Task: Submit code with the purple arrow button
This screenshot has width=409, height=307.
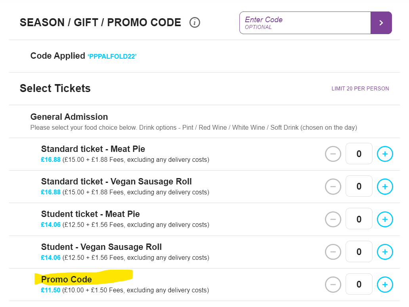Action: (381, 23)
